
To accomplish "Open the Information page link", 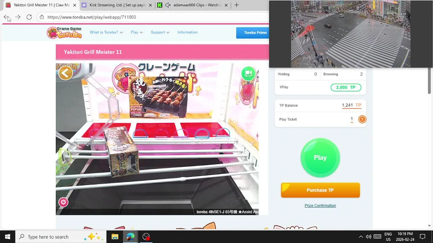I will pos(187,32).
